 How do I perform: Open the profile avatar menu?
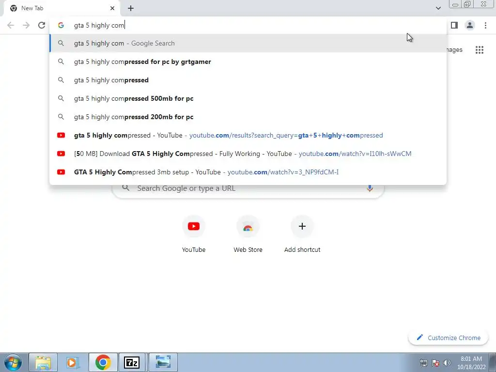point(470,25)
